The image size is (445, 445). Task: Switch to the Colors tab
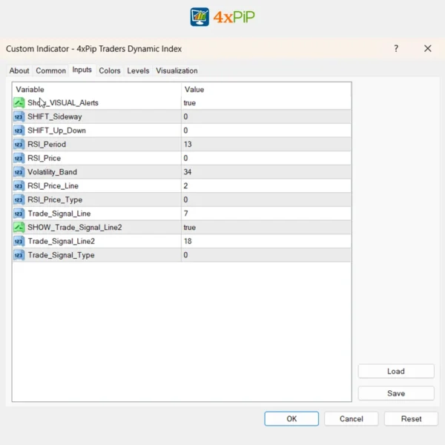[110, 71]
